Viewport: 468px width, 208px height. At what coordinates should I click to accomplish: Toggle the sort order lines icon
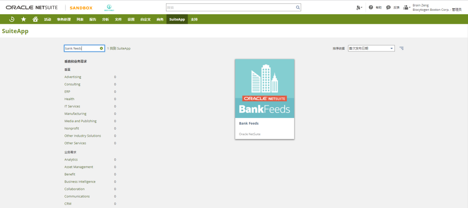pyautogui.click(x=401, y=48)
